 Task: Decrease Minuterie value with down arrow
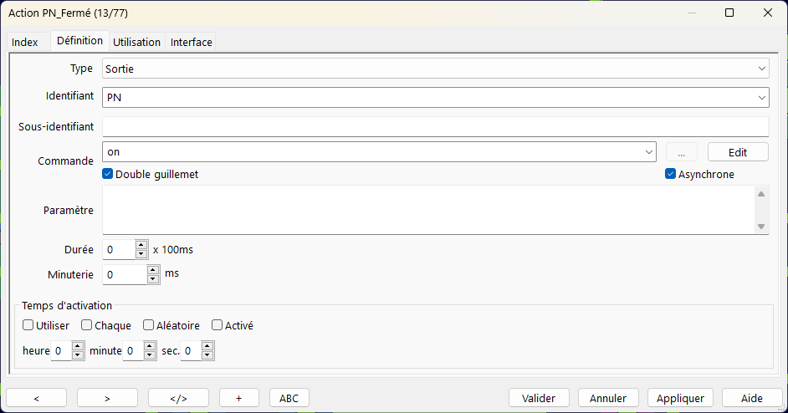coord(153,279)
